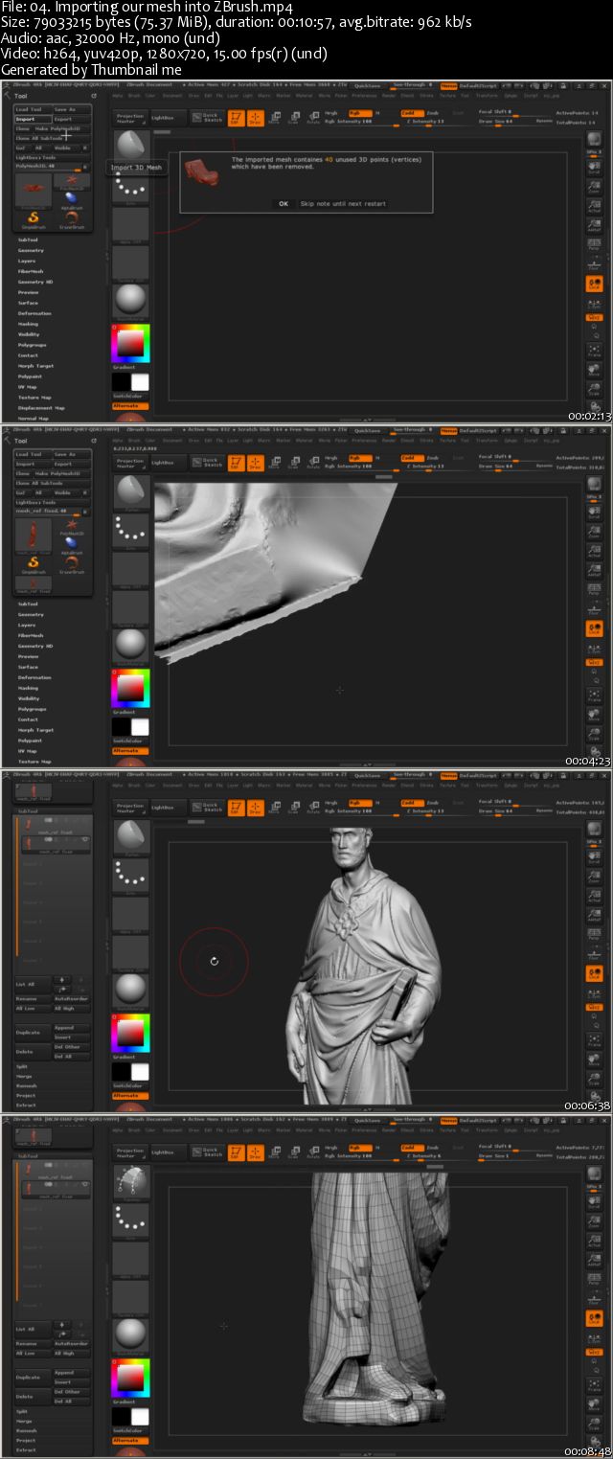Select the SimpleBrush tool icon in 00:02:13 frame
Screen dimensions: 613x1459
(x=34, y=218)
